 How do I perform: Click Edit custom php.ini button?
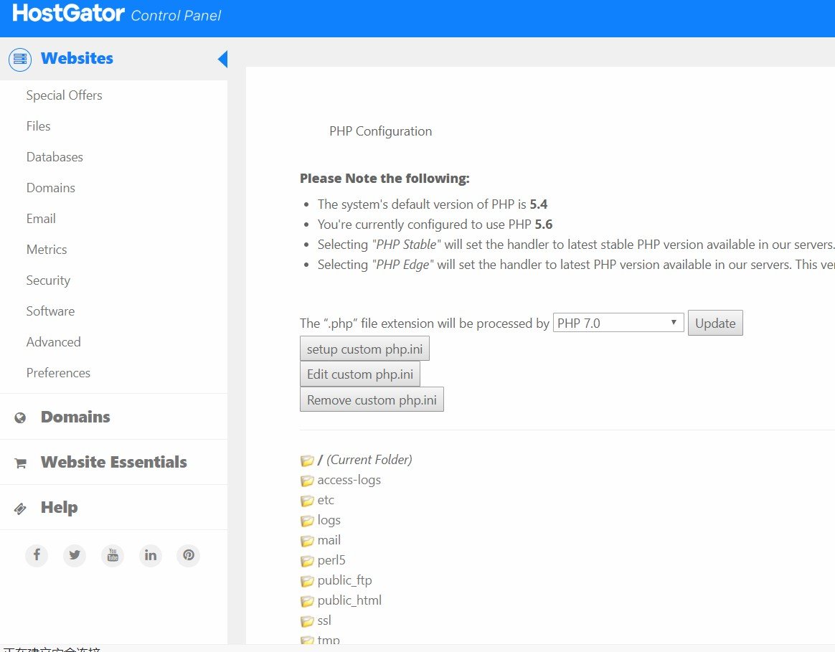pyautogui.click(x=360, y=374)
